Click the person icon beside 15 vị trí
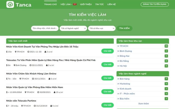The height and width of the screenshot is (109, 175). [55, 92]
